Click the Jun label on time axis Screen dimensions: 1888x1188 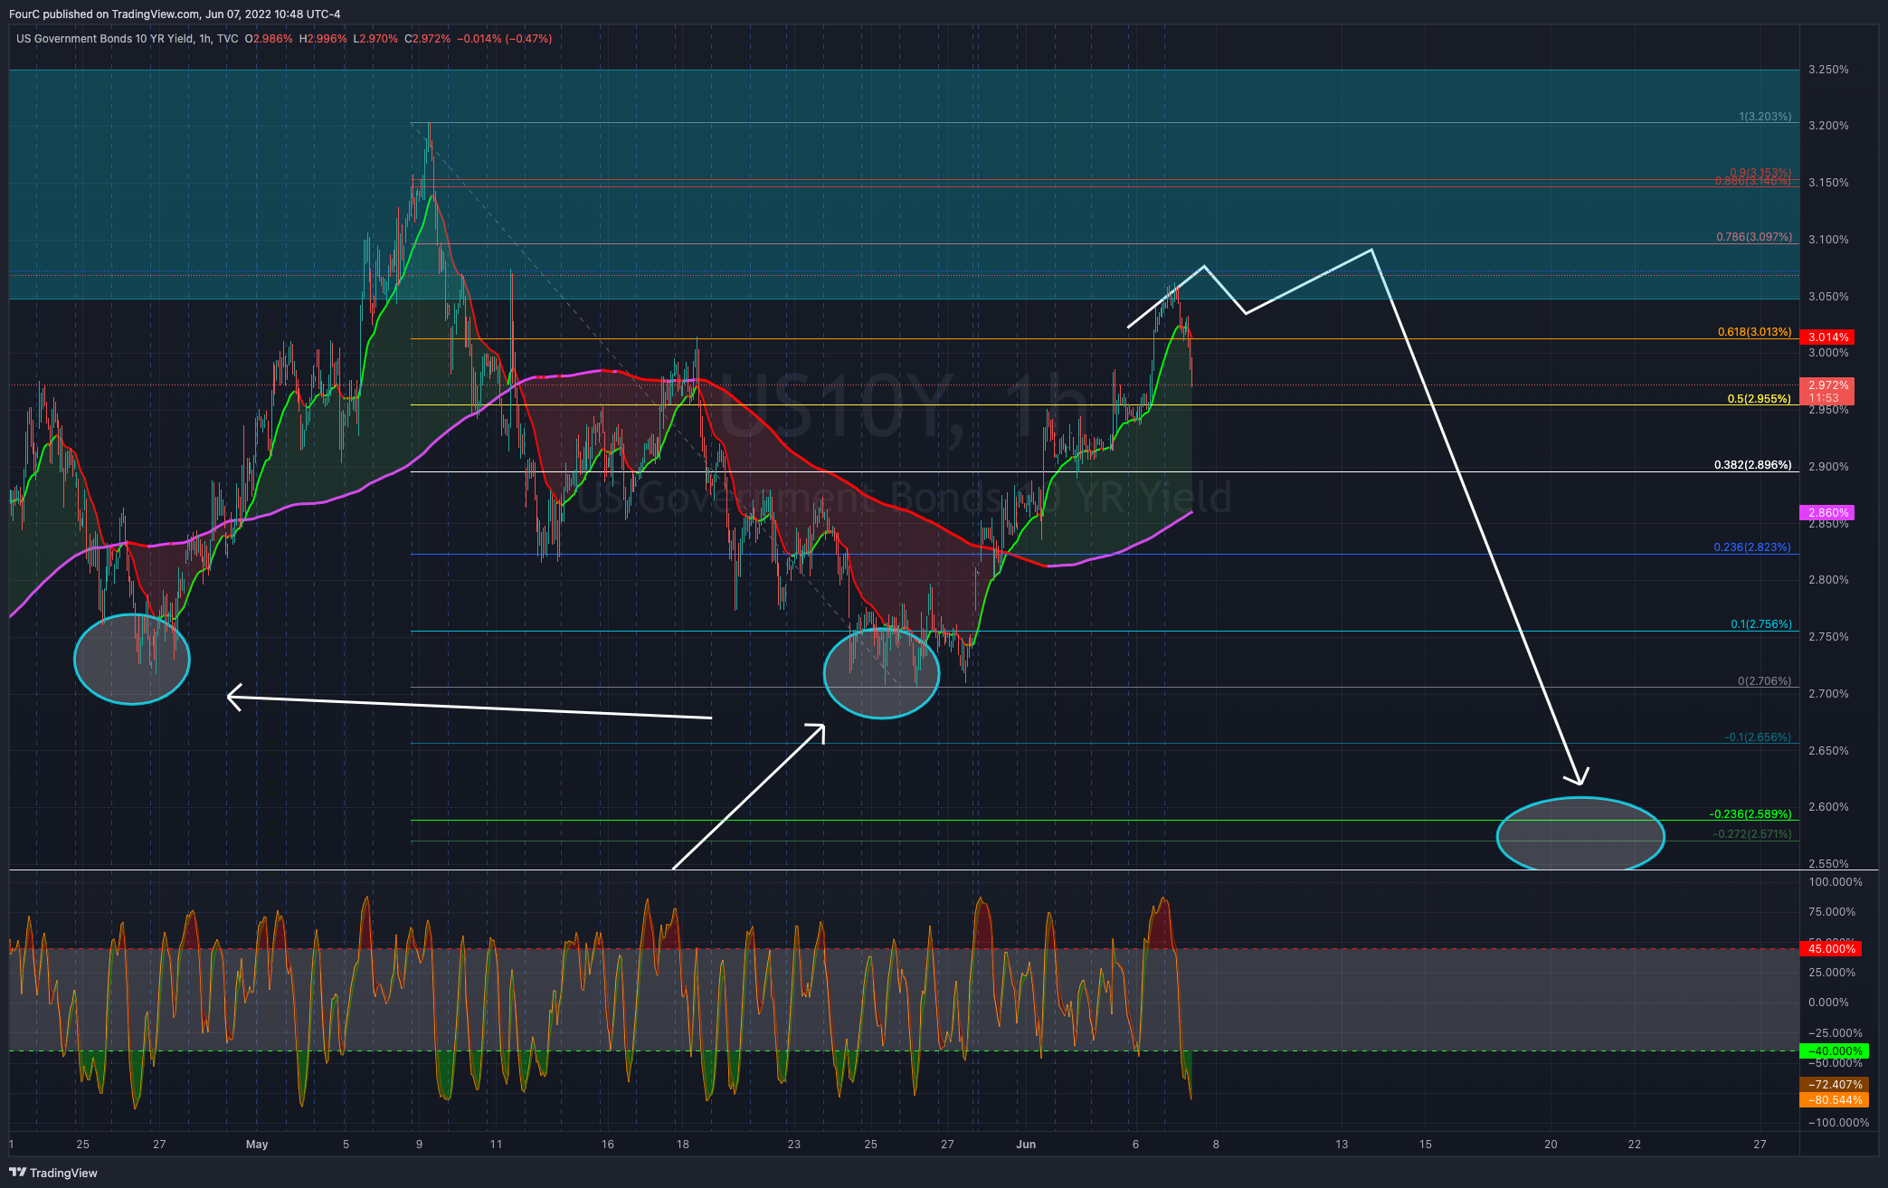[1026, 1145]
